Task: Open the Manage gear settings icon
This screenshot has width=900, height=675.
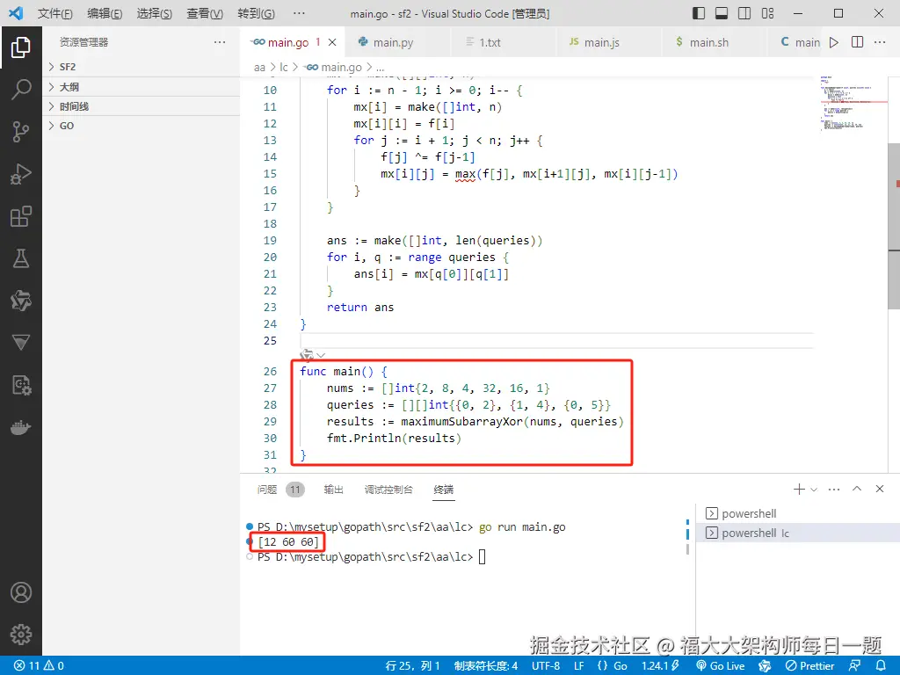Action: 21,635
